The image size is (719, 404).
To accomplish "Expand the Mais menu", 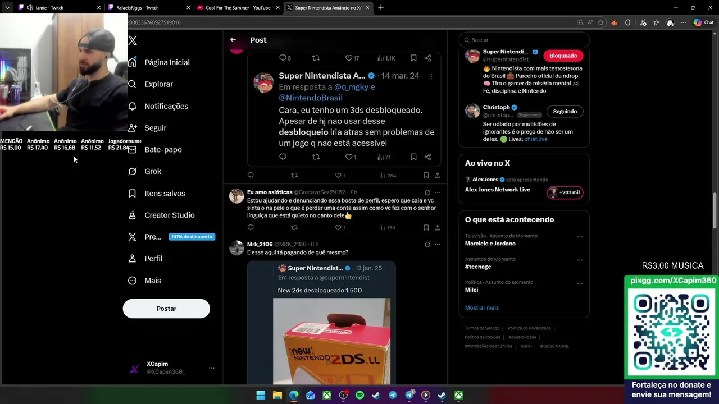I will click(x=144, y=281).
